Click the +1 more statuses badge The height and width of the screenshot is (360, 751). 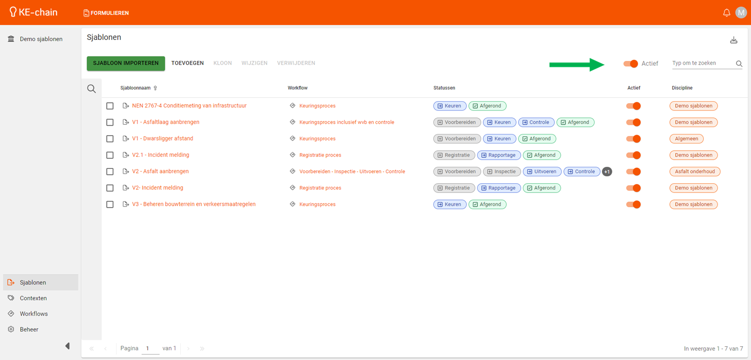tap(607, 172)
